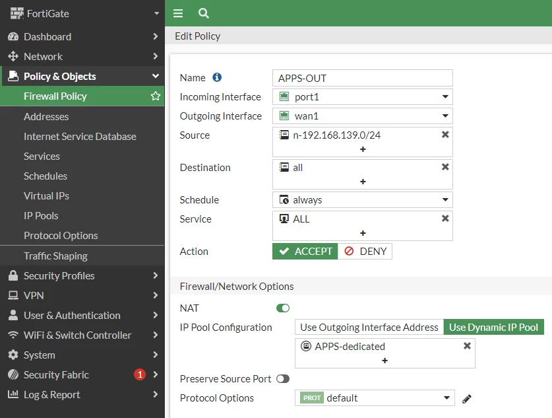Click the Policy & Objects icon
Screen dimensions: 552x418
tap(13, 76)
